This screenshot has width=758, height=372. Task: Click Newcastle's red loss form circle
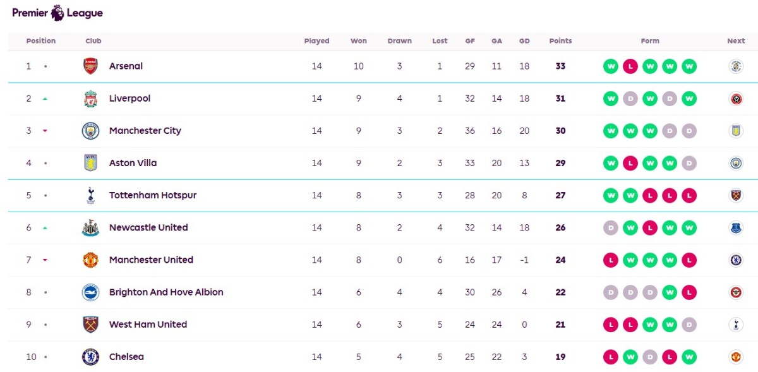click(x=650, y=227)
